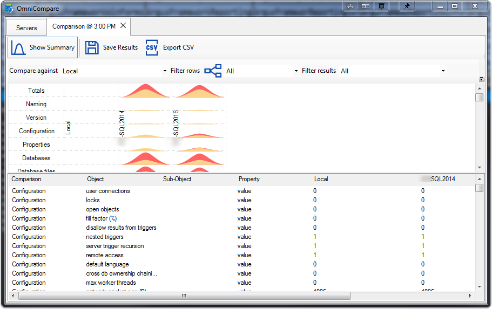This screenshot has height=309, width=492.
Task: Click the Databases SQL2016 distribution chart
Action: (199, 158)
